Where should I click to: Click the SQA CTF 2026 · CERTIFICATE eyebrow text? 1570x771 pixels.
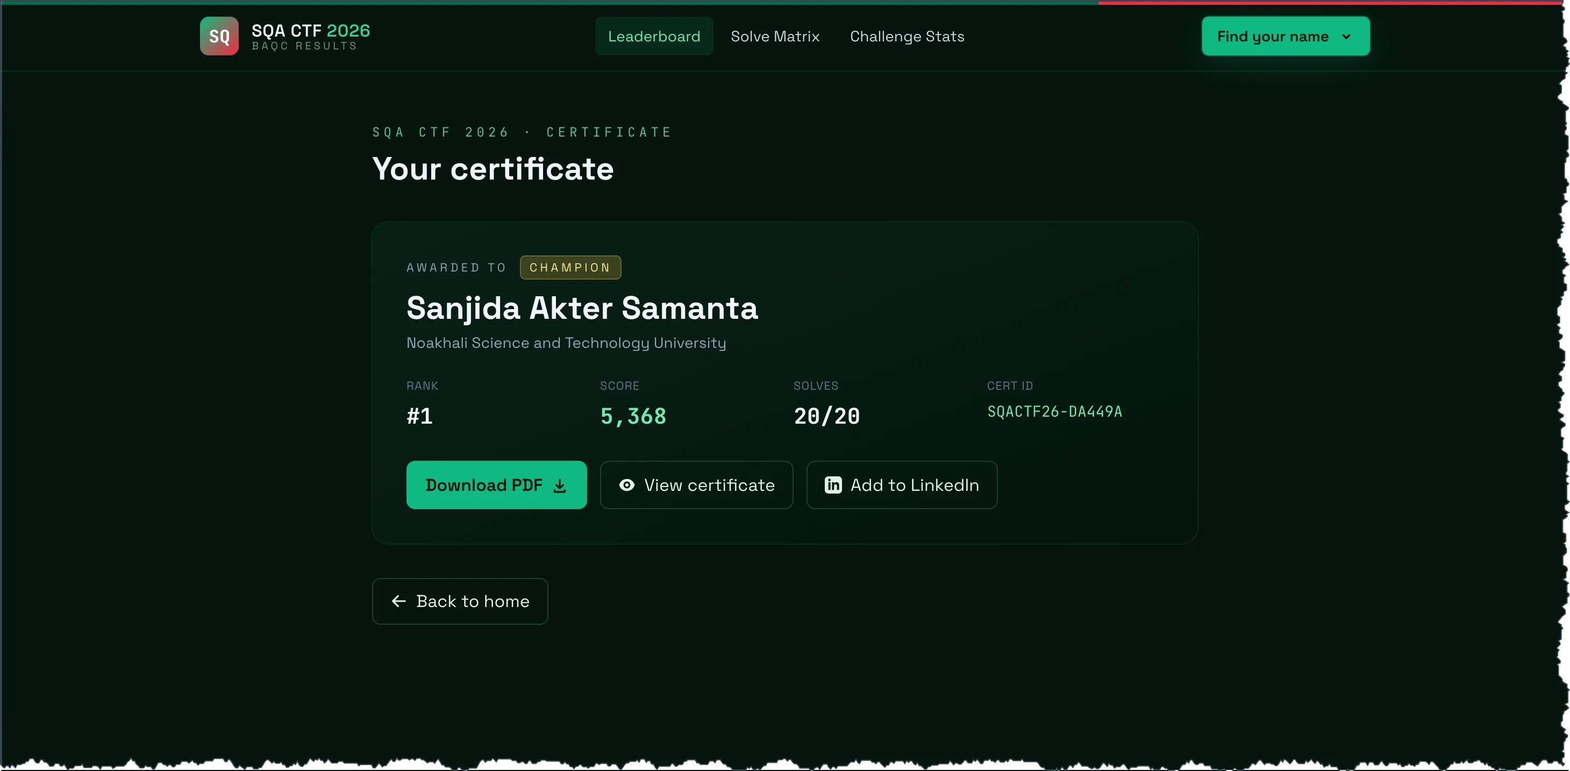pyautogui.click(x=522, y=132)
